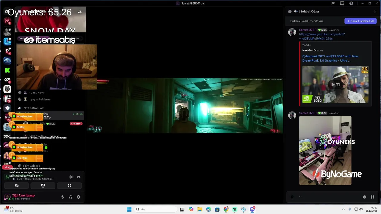Open Microsoft Edge from taskbar
Viewport: 381px width, 214px height.
point(208,209)
